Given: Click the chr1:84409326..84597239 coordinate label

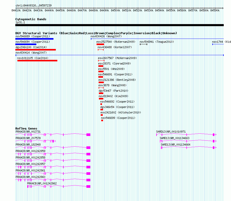Looking at the screenshot, I should 33,6.
